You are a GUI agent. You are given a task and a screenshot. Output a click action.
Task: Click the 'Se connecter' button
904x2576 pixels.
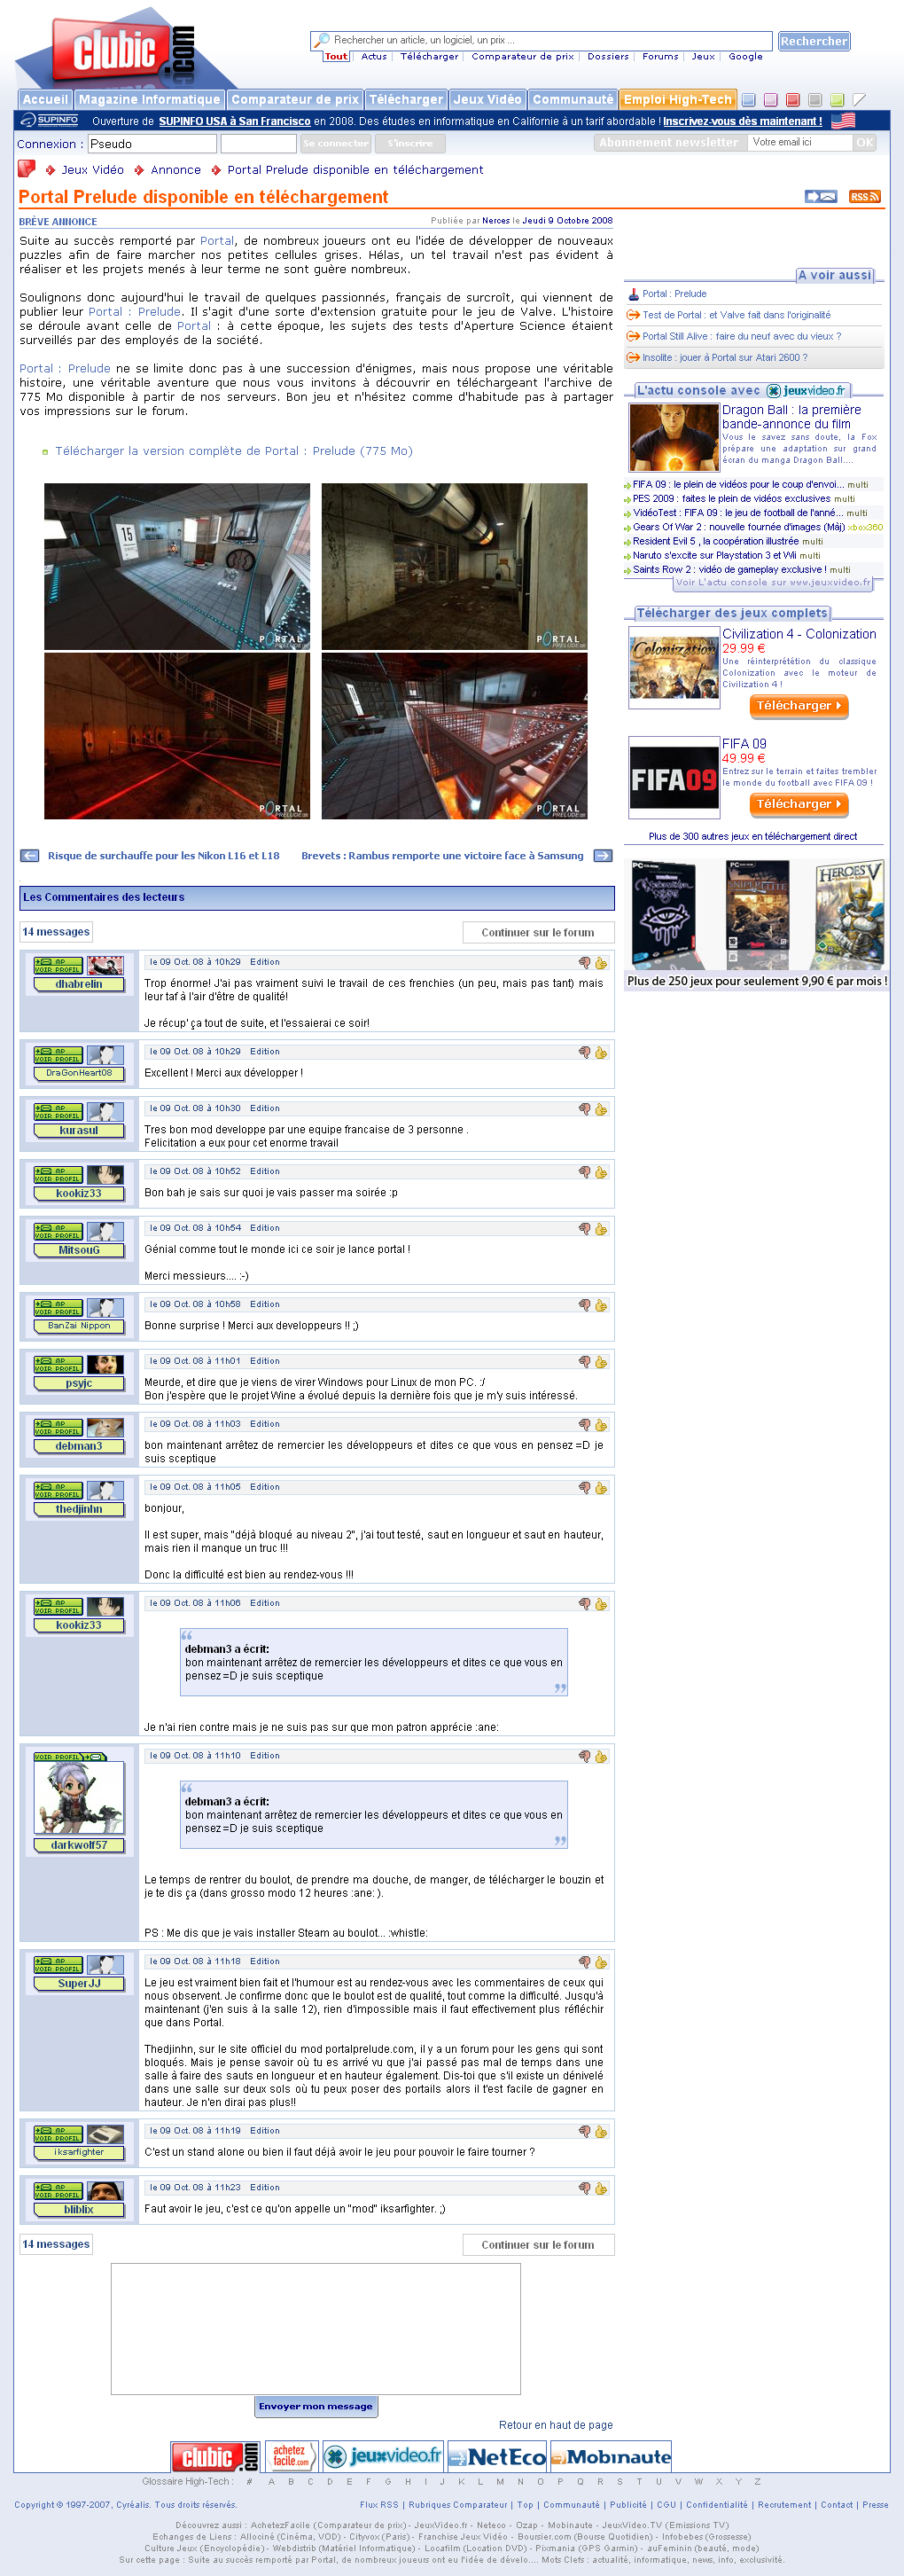tap(336, 143)
